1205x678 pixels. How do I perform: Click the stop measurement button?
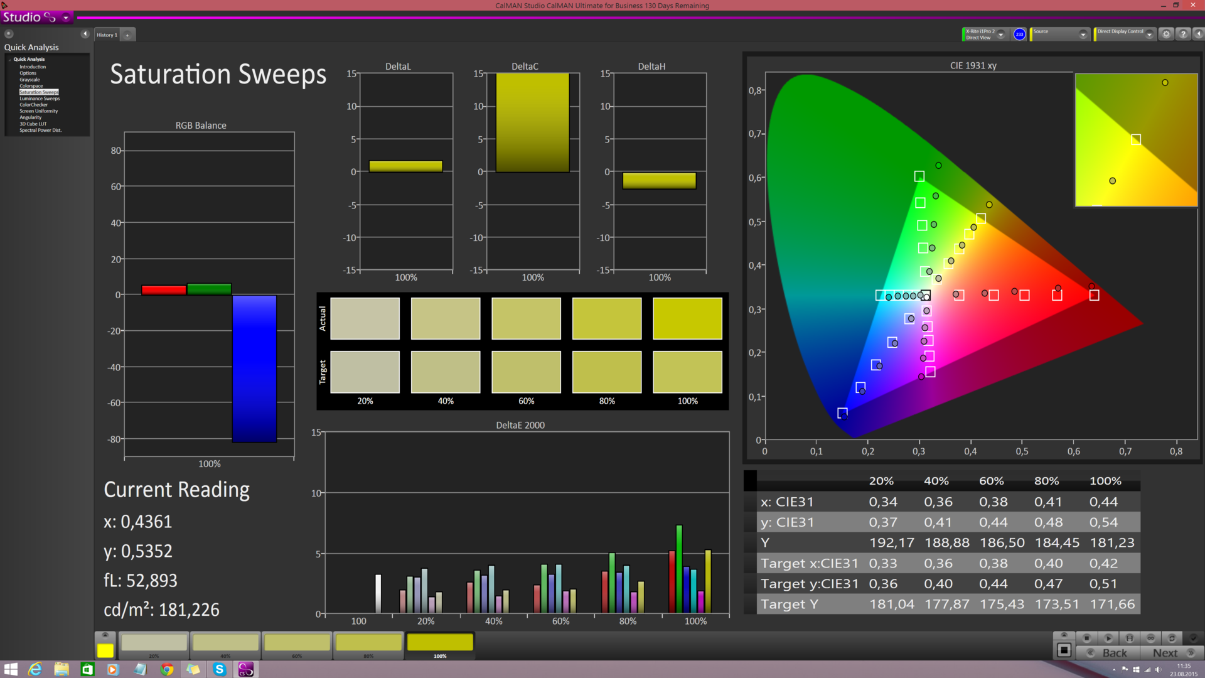click(1087, 638)
